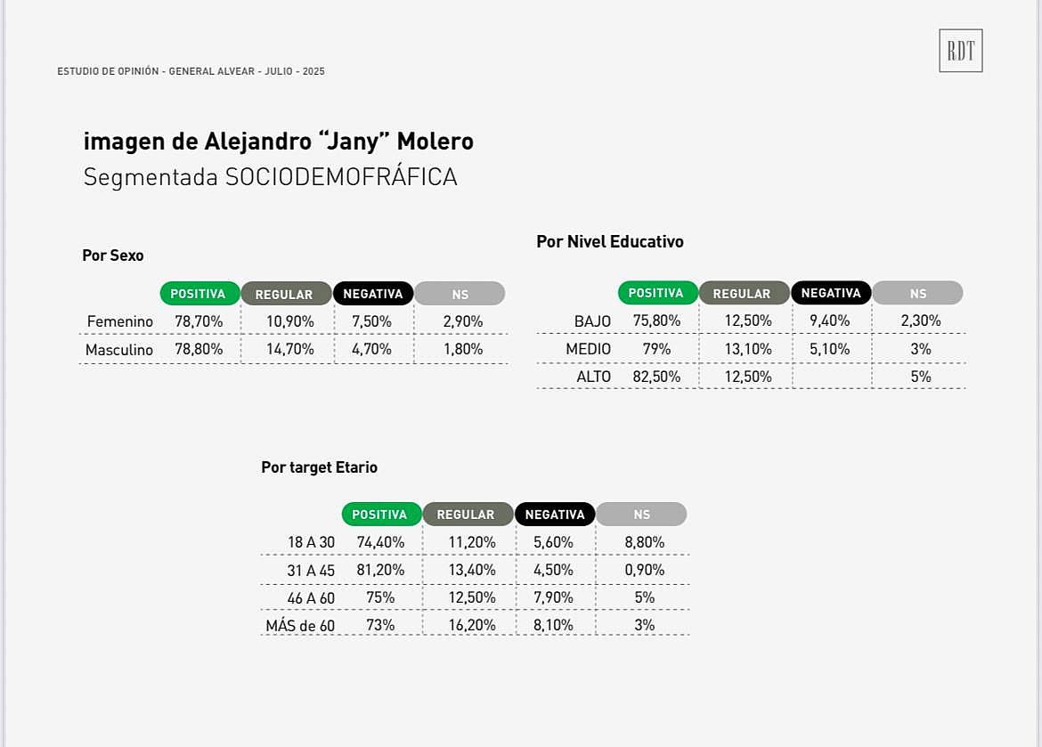Click the Por Nivel Educativo heading
Screen dimensions: 1042x747
tap(610, 242)
